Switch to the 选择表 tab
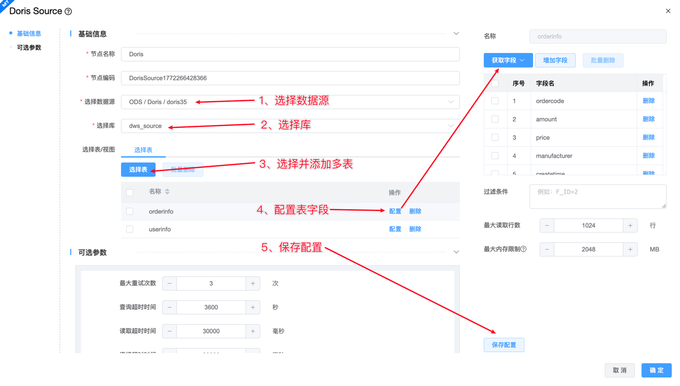 pos(143,150)
